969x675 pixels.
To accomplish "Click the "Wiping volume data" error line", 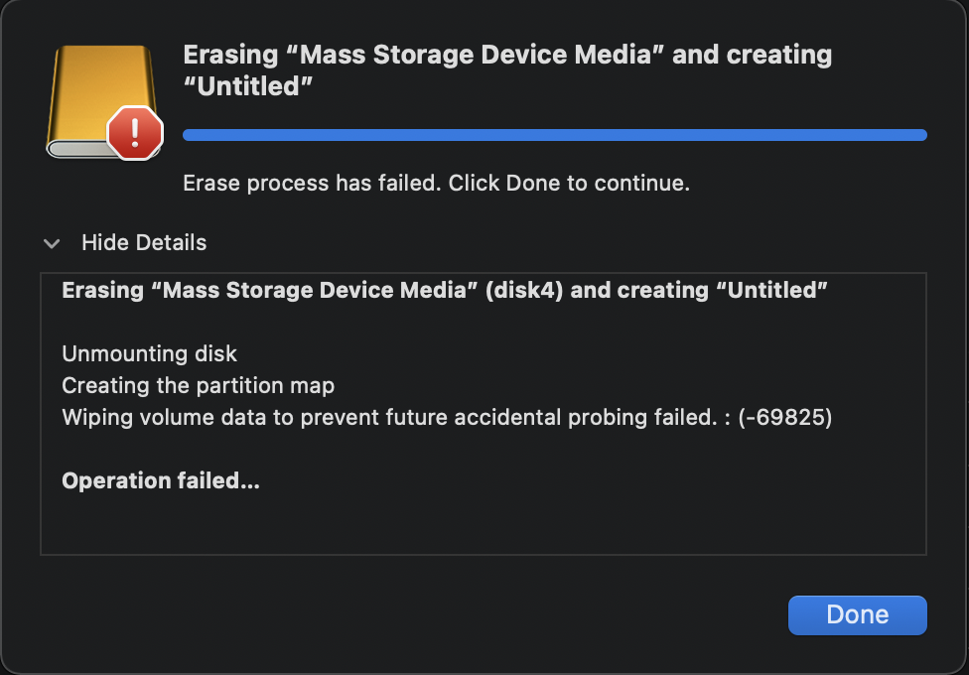I will pyautogui.click(x=389, y=417).
